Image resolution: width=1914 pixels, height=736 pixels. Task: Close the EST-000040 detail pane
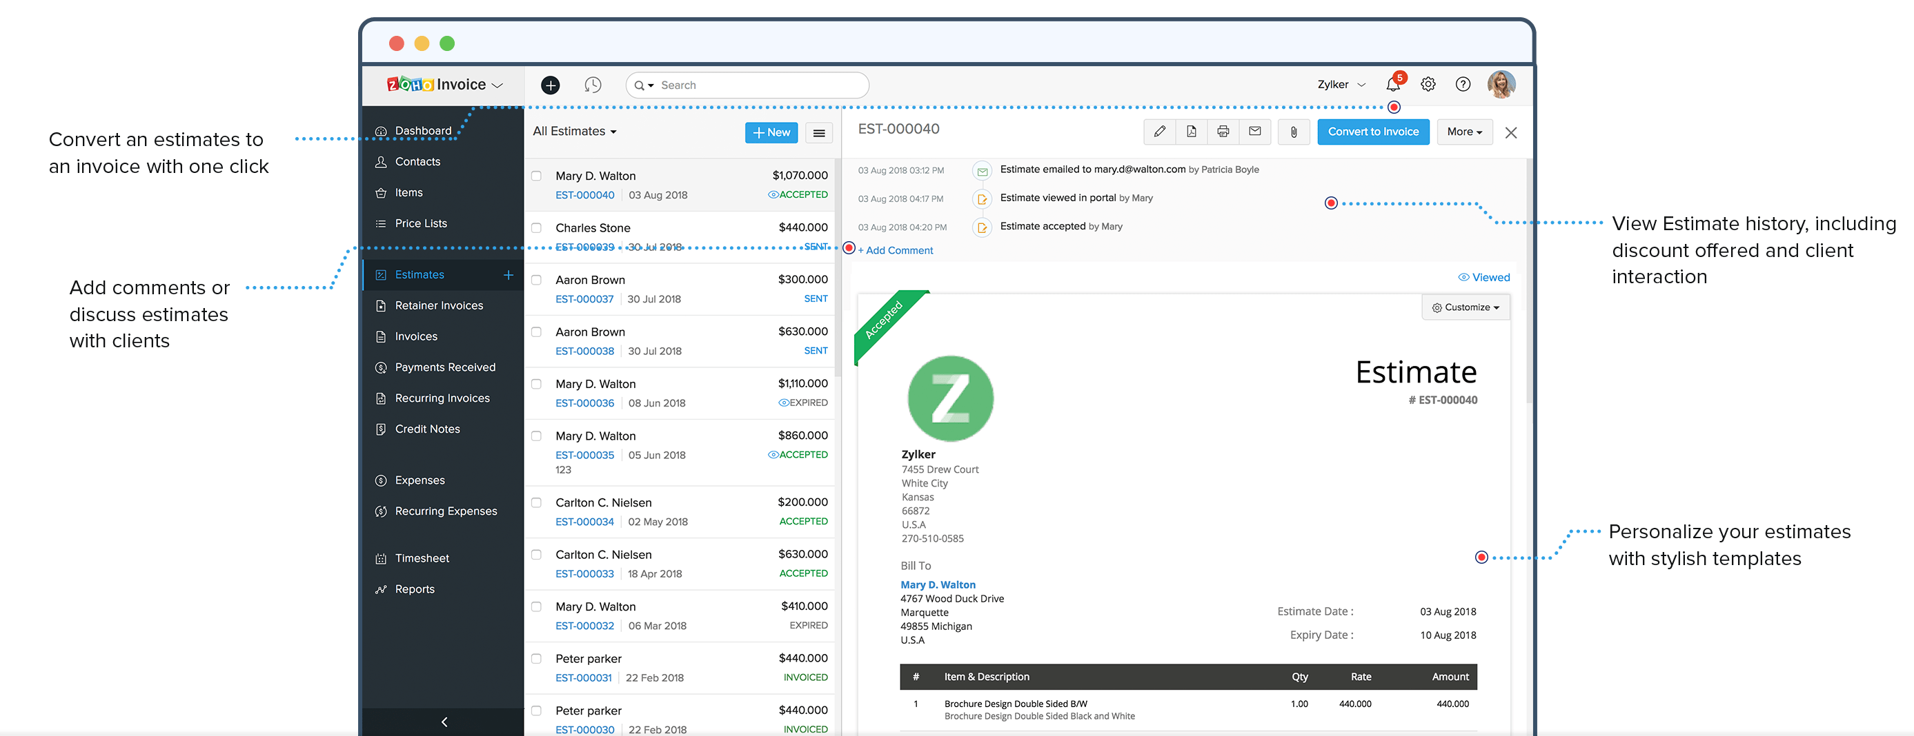(x=1510, y=133)
